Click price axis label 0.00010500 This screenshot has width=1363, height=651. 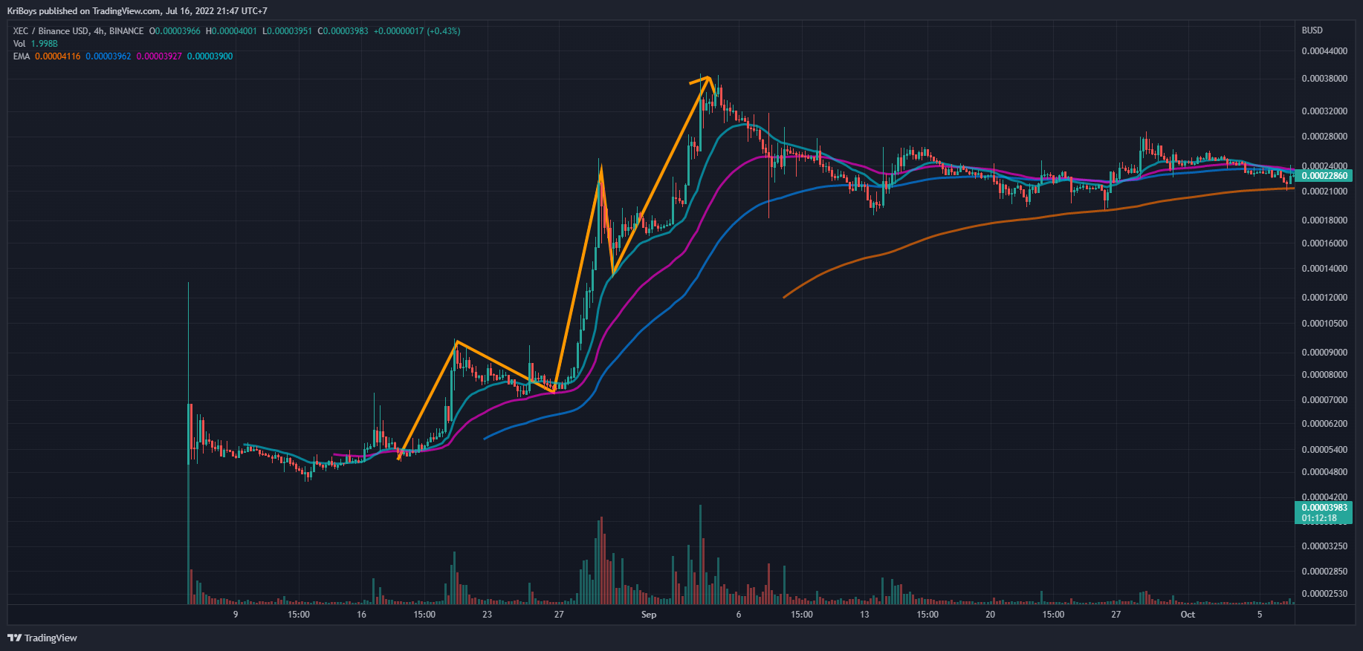[1324, 324]
